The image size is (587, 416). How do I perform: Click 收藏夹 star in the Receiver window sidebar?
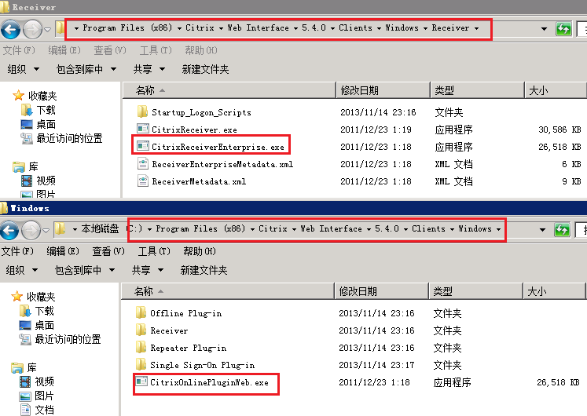[x=18, y=96]
